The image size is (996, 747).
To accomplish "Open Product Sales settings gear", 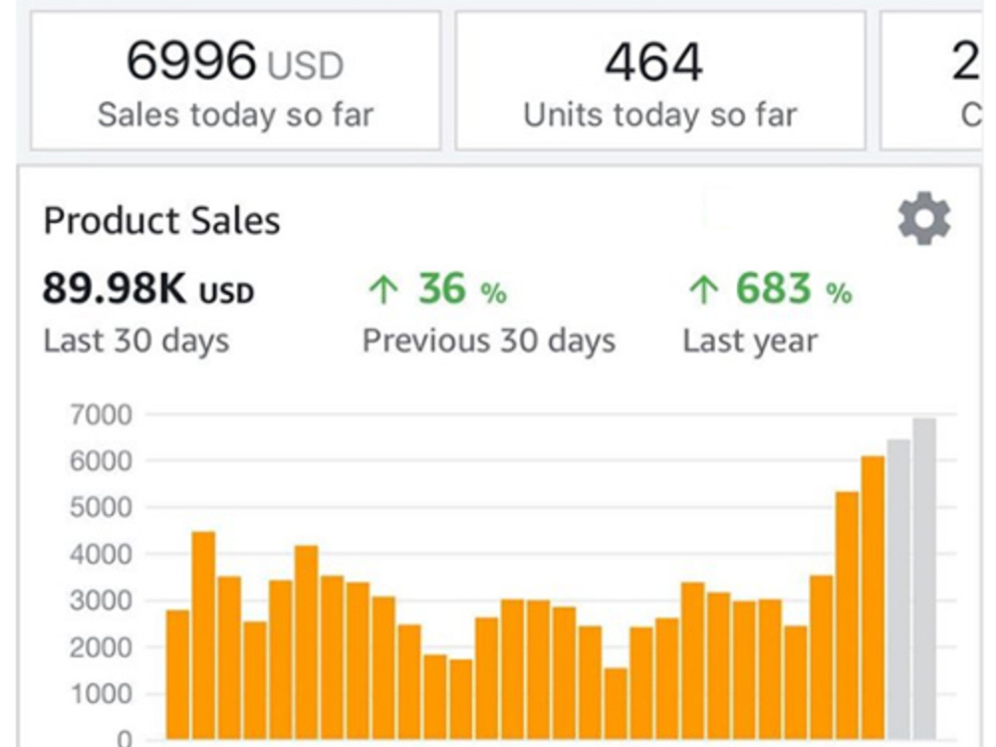I will 924,218.
